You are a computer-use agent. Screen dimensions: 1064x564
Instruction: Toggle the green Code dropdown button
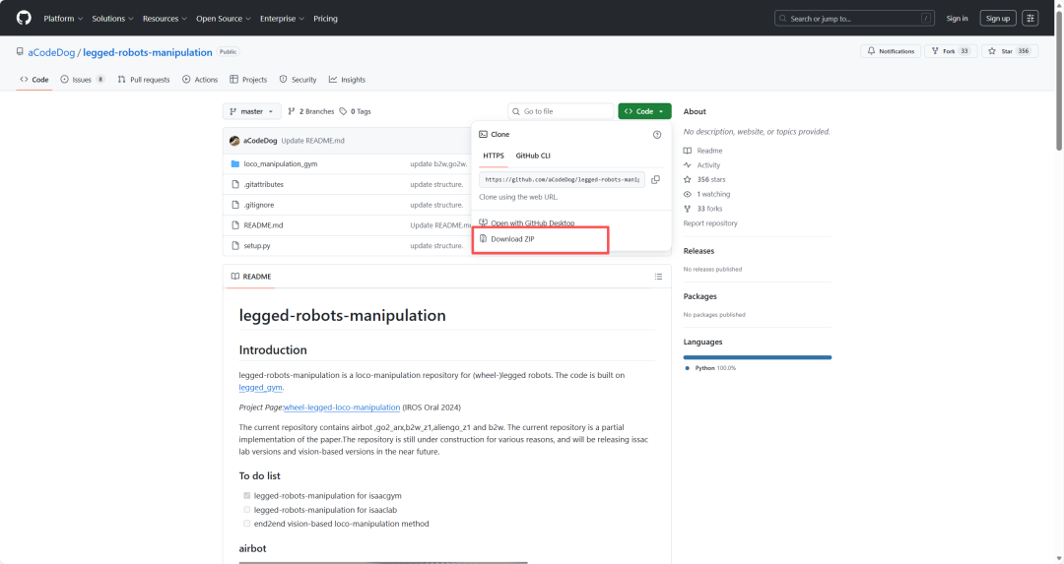(x=644, y=111)
